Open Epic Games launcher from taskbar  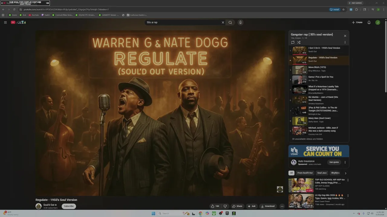pos(227,213)
